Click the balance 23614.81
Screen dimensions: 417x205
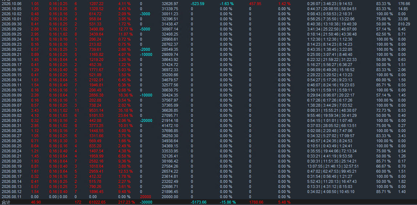coord(170,176)
